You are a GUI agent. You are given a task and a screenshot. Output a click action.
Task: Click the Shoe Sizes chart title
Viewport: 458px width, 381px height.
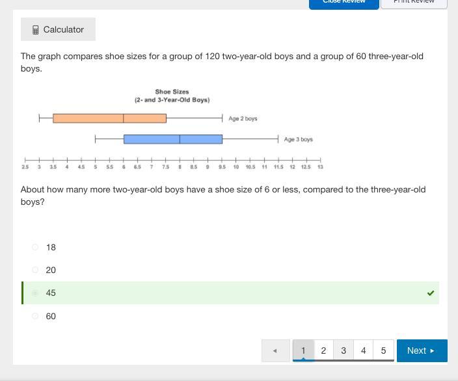pyautogui.click(x=172, y=96)
